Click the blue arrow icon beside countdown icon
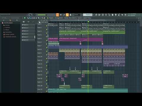 [61, 15]
